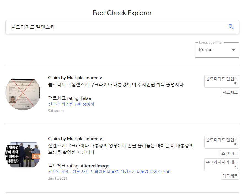Click the selected 'Korean' language value
Screen dimensions: 252x196
click(x=206, y=50)
